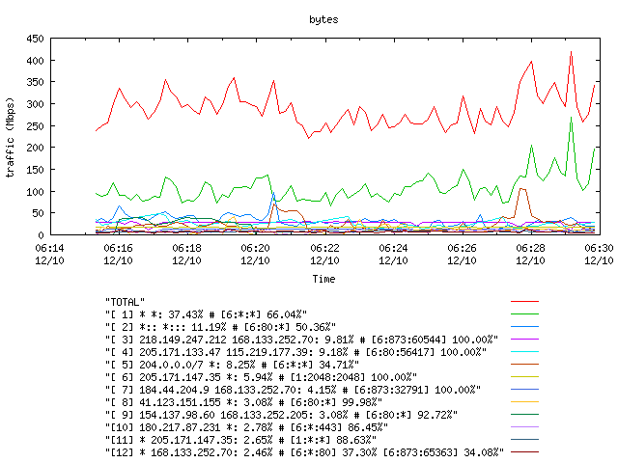
Task: Select legend entry [ 2] *:: 11.19%
Action: (220, 327)
